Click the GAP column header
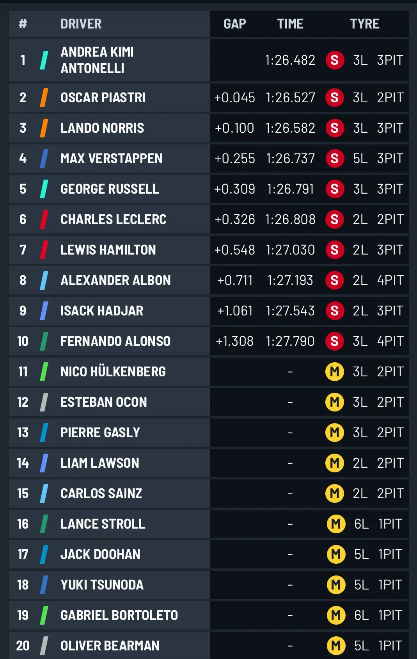The image size is (417, 659). pyautogui.click(x=234, y=24)
